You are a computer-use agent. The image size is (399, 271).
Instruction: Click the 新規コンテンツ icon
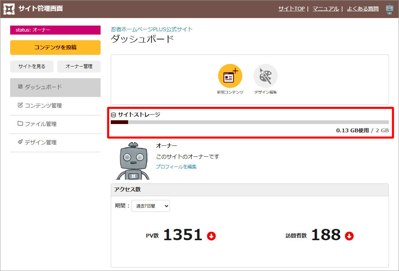pos(230,76)
